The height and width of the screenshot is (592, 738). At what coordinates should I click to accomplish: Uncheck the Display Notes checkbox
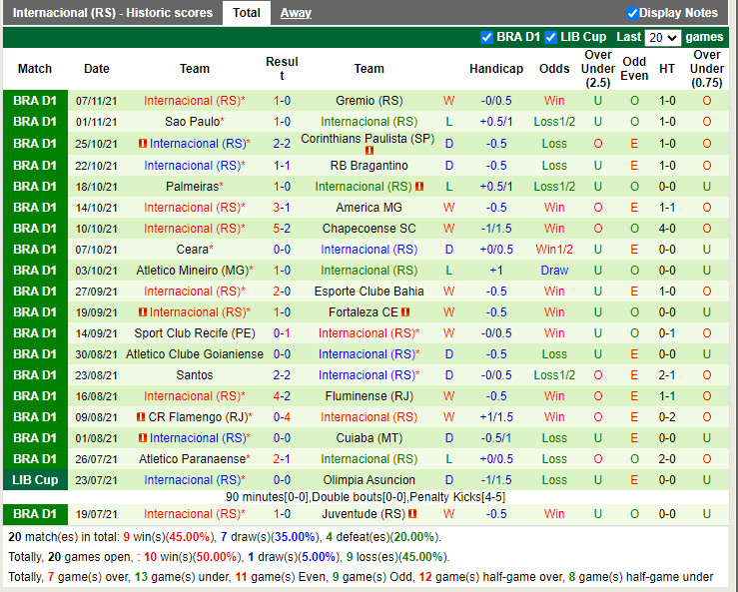click(632, 13)
